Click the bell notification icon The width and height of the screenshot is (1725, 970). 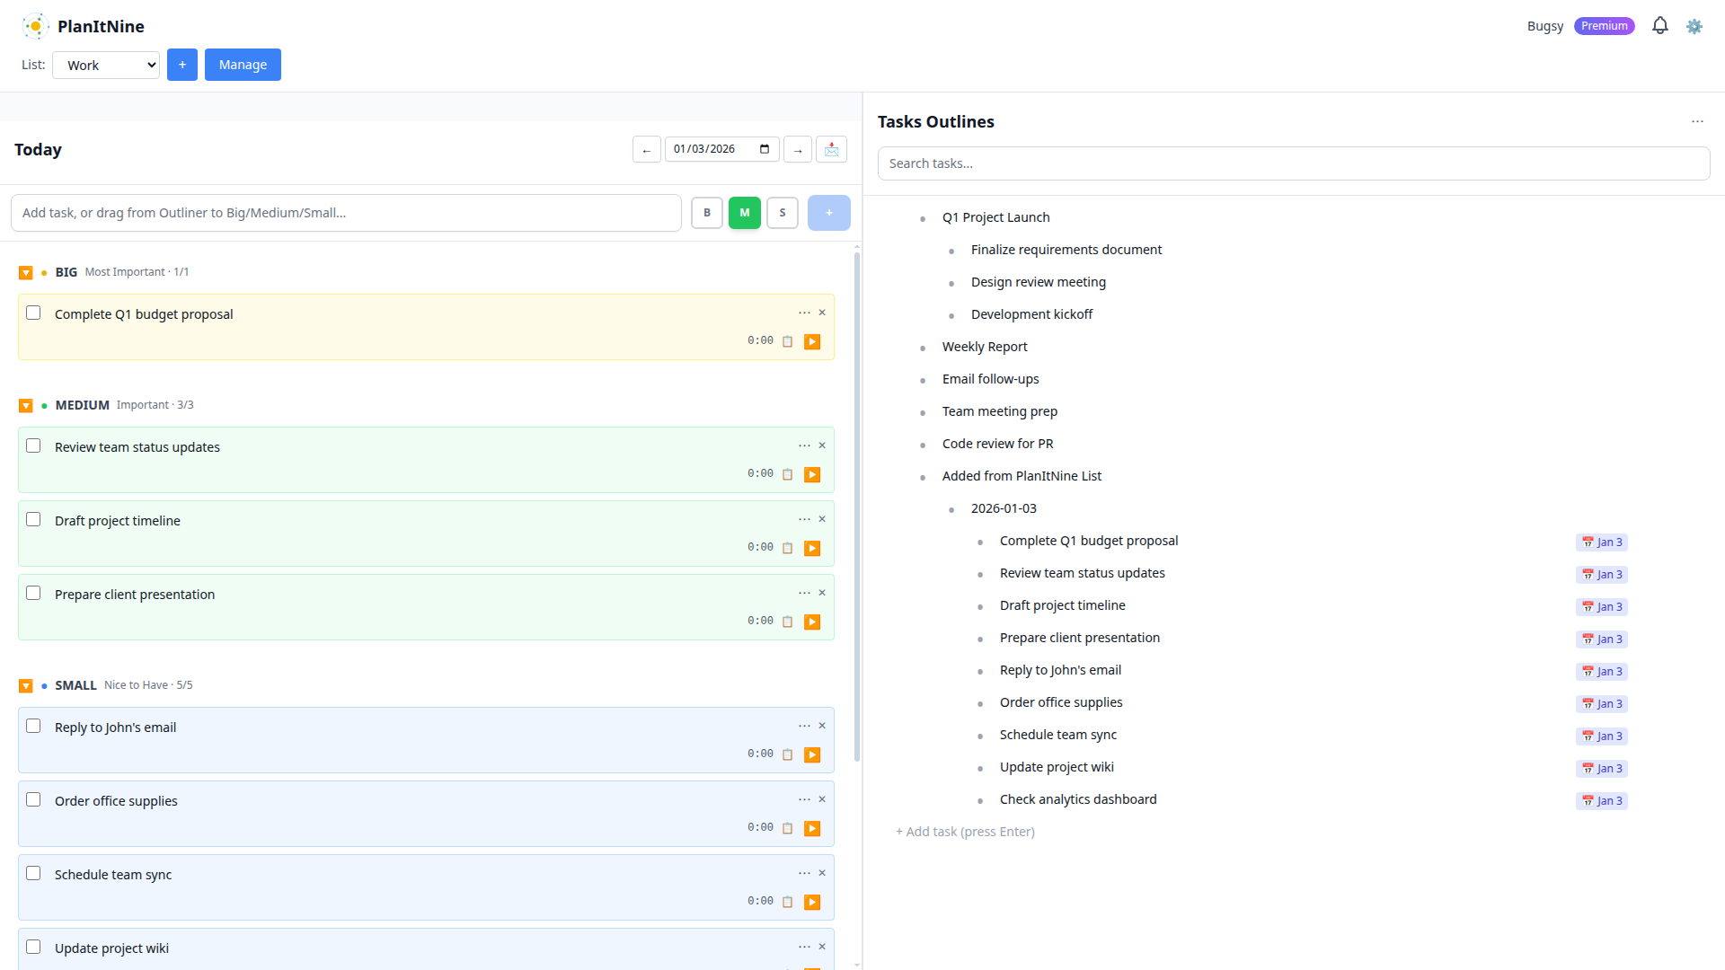(x=1659, y=25)
